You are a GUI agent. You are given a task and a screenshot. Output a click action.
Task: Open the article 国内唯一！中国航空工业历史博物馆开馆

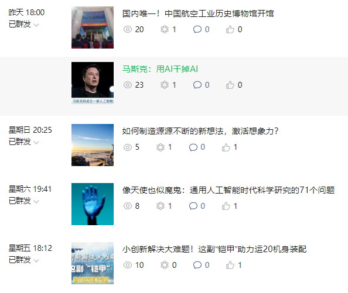[198, 13]
